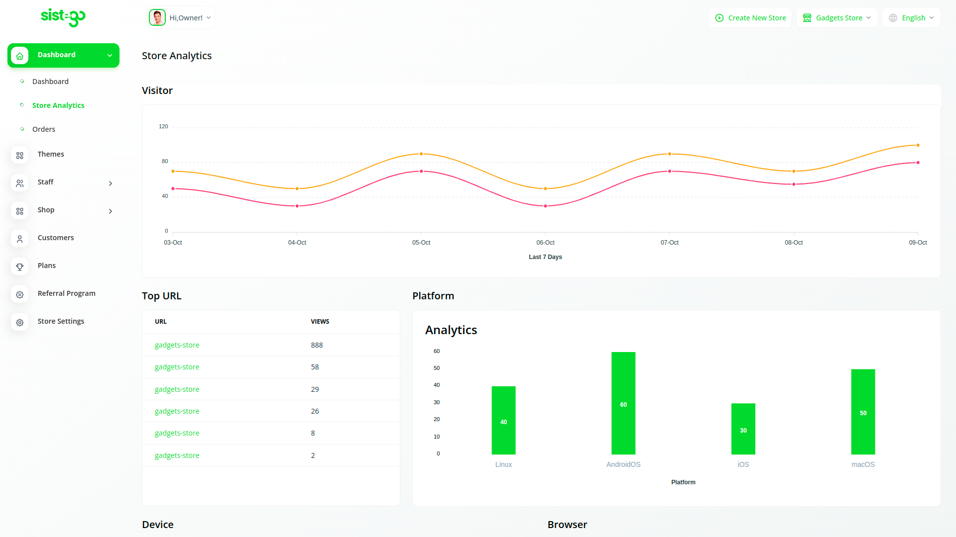Open the Orders submenu item

click(44, 129)
